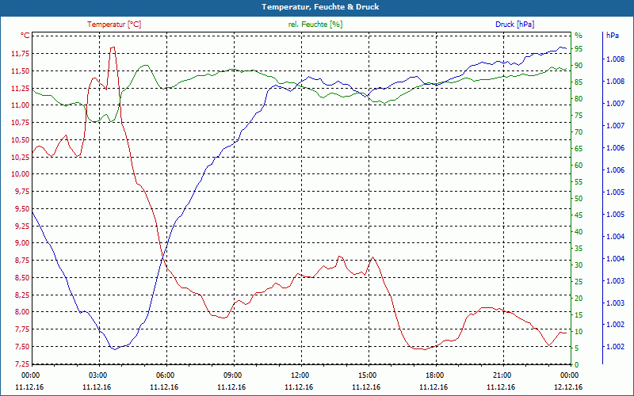The width and height of the screenshot is (634, 396).
Task: Click green humidity axis value 50
Action: point(579,199)
